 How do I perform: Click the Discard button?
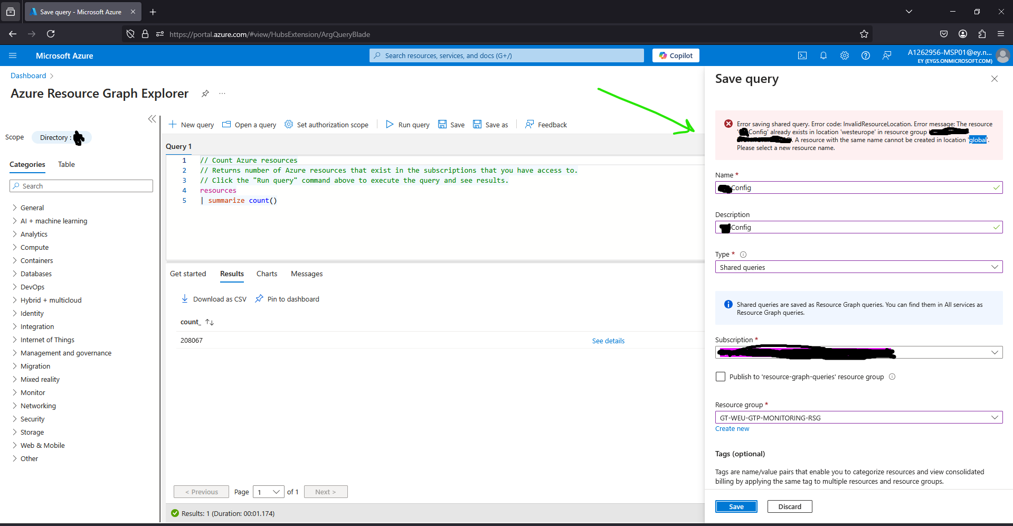point(790,506)
